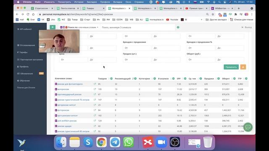This screenshot has height=151, width=269.
Task: Click 'От' field under Цена
Action: pyautogui.click(x=73, y=60)
